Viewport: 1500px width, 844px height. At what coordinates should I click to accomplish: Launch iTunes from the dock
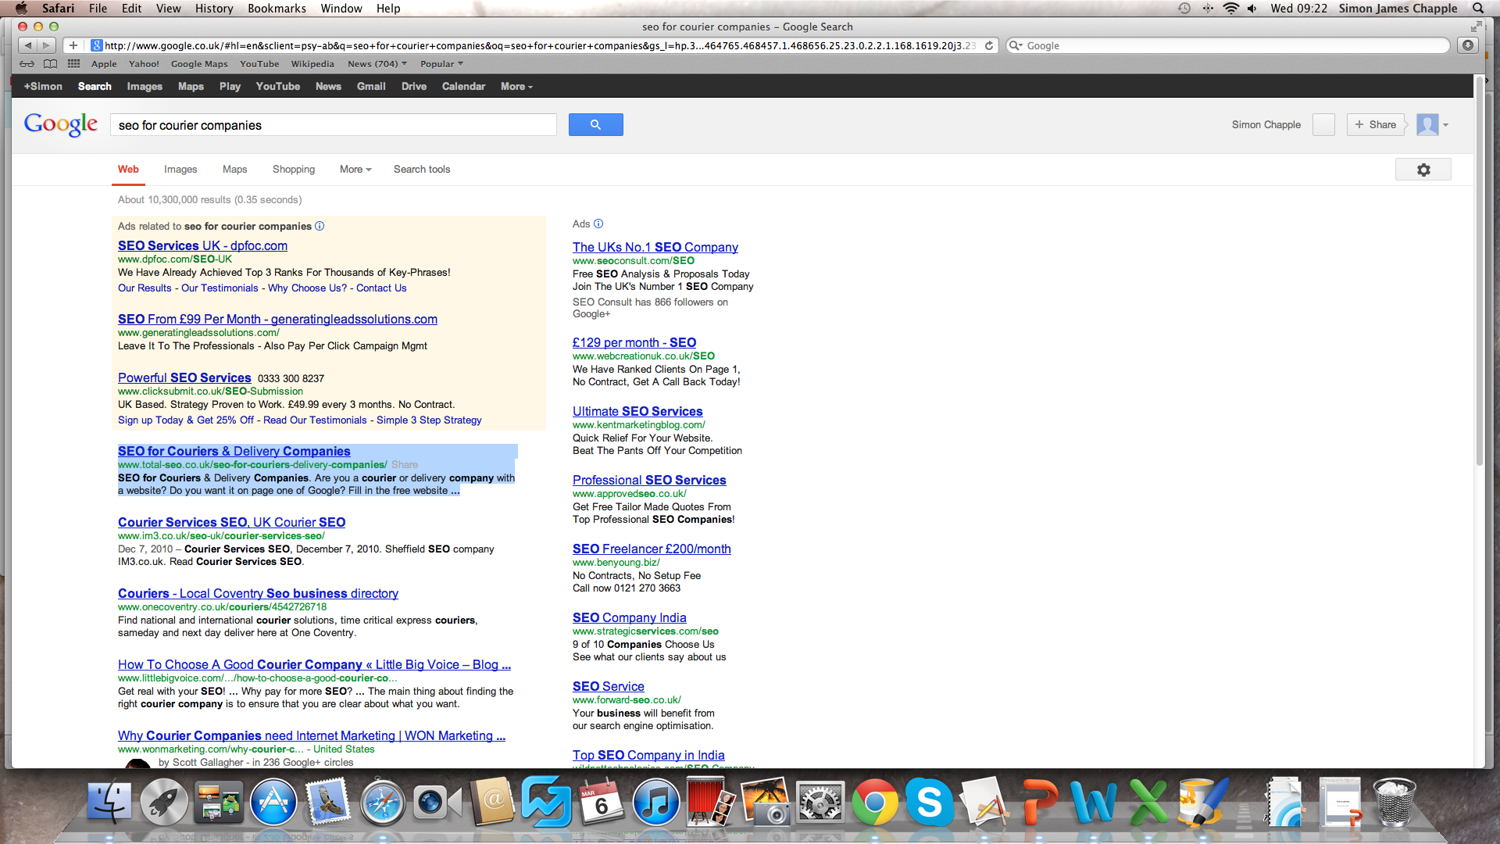pyautogui.click(x=655, y=803)
